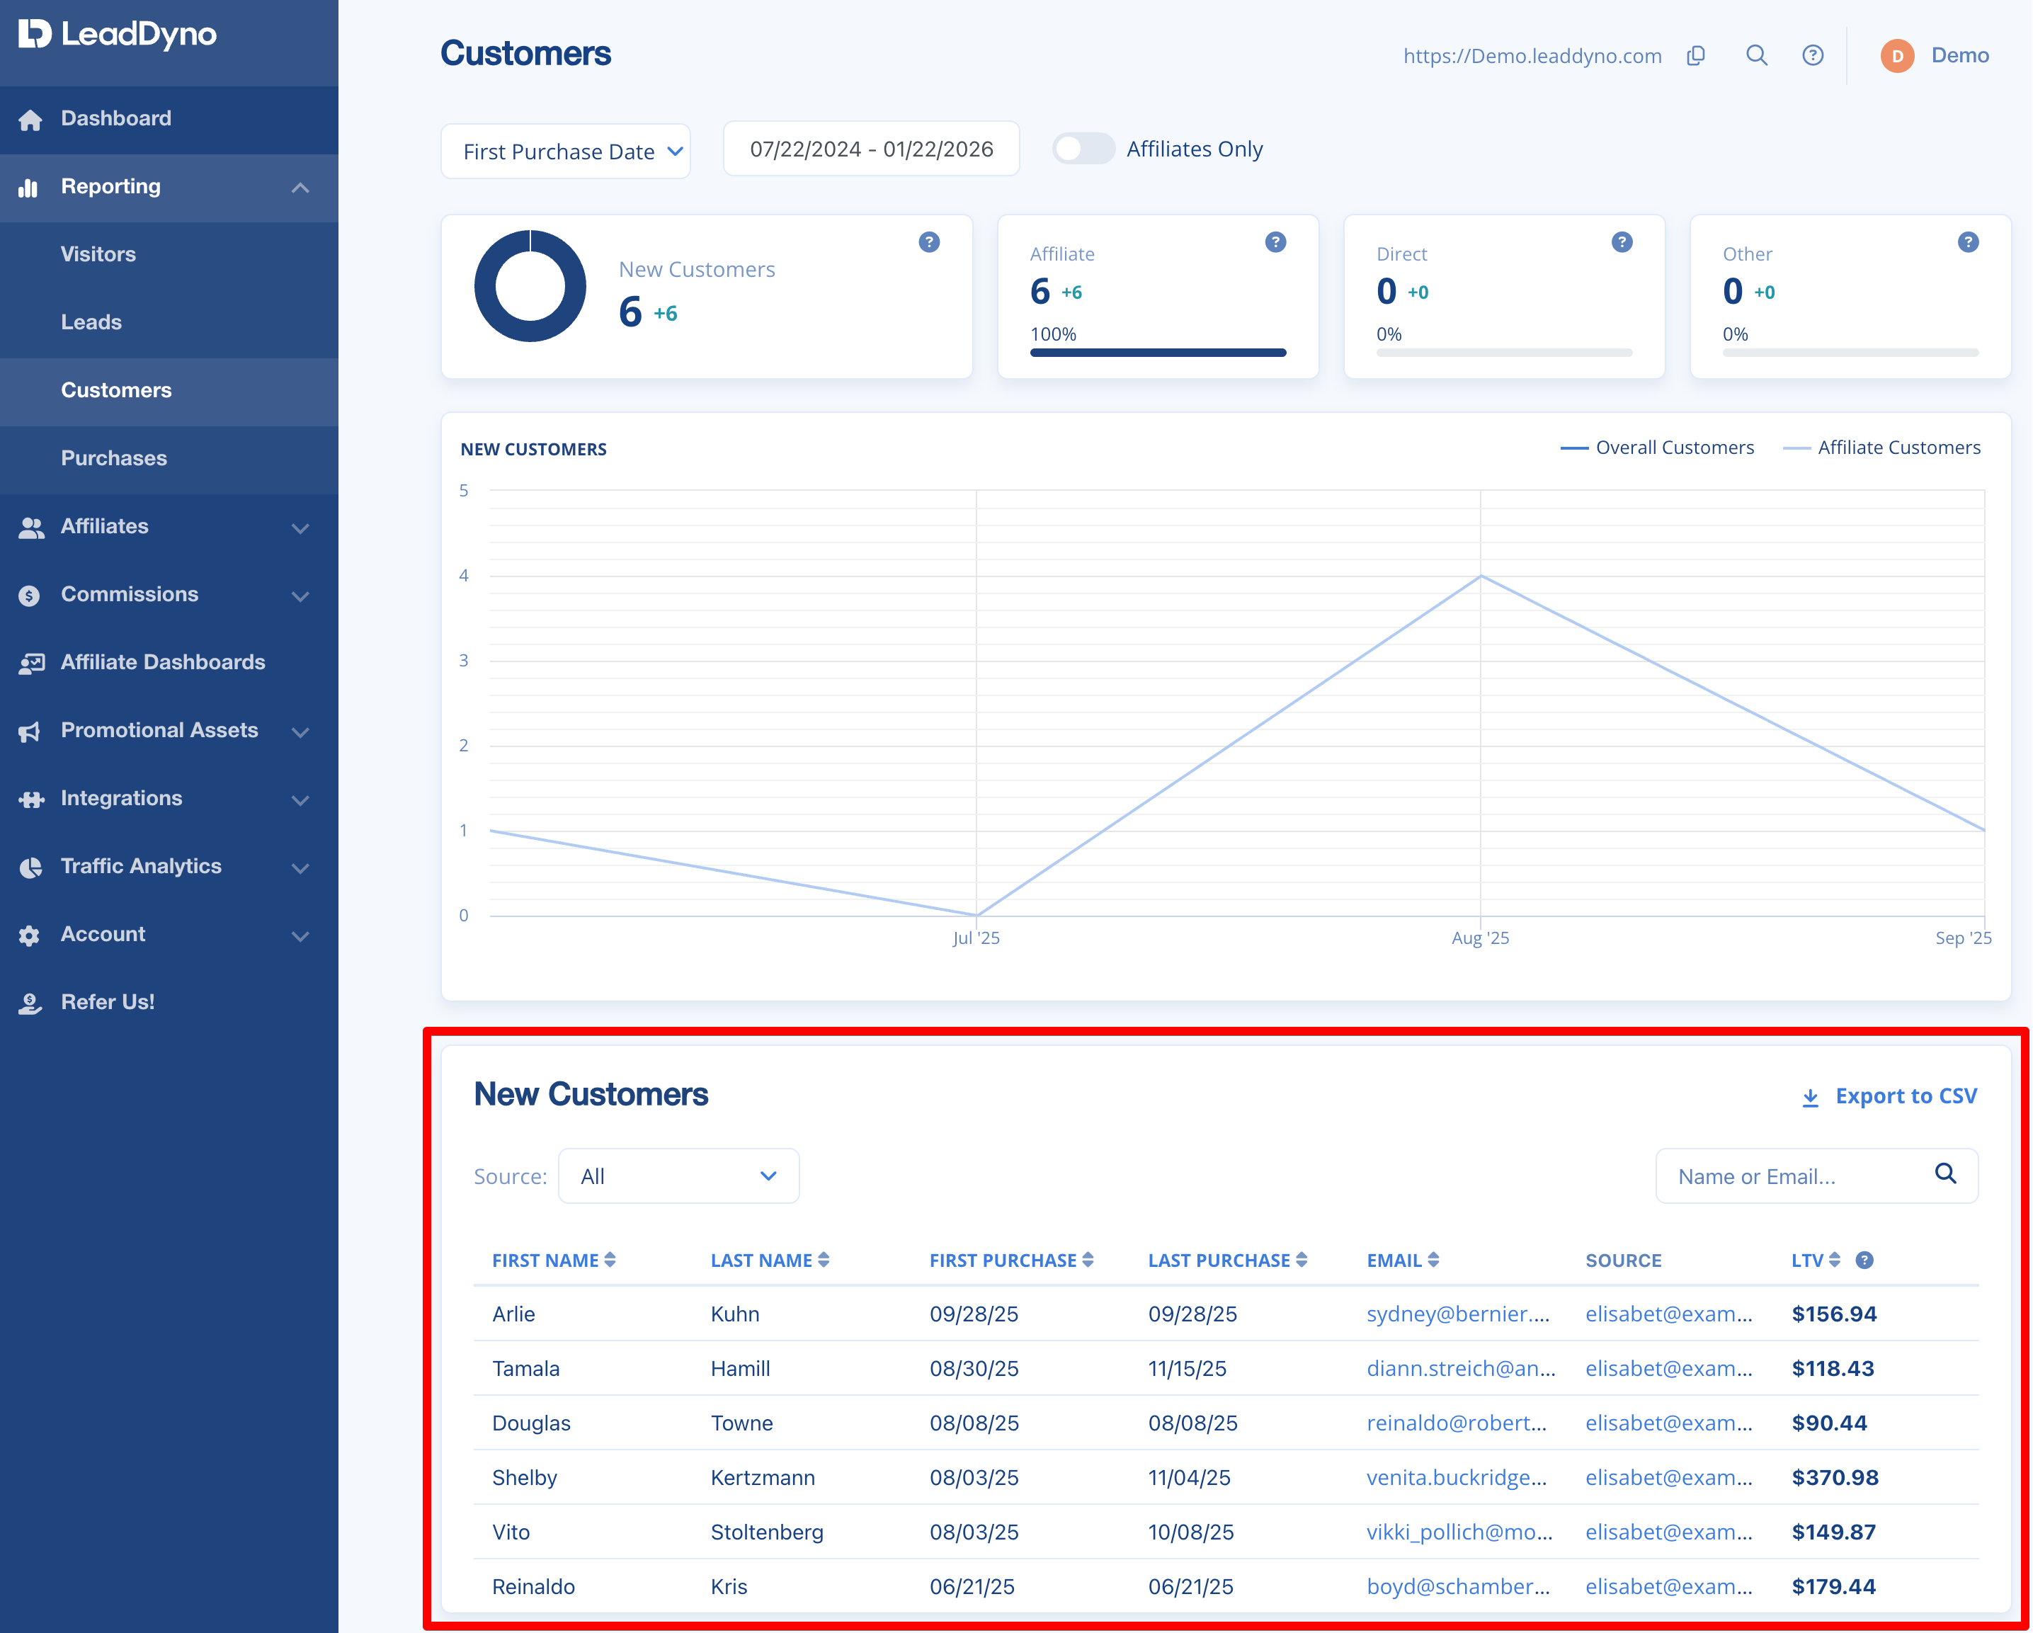2033x1633 pixels.
Task: Show the LTV column help icon
Action: tap(1864, 1260)
